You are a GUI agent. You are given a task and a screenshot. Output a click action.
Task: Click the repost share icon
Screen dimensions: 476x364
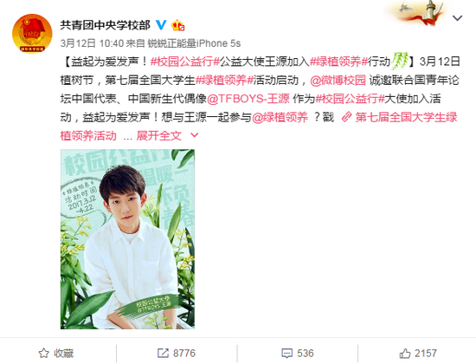pos(163,353)
